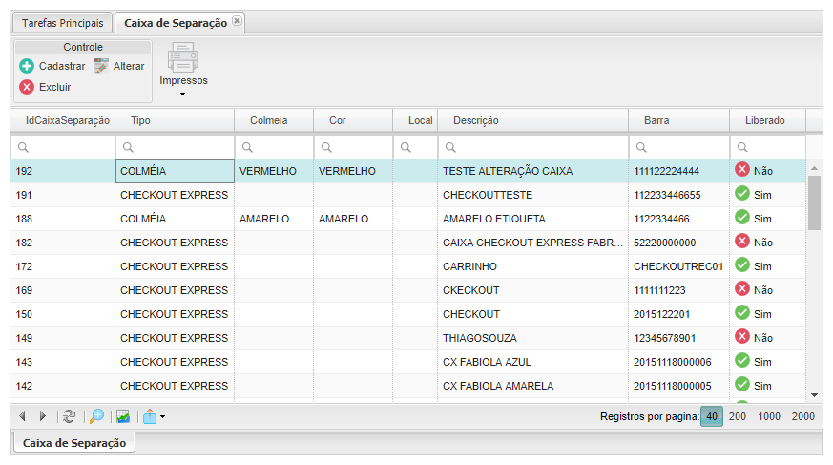Click the Colmeia filter field
The width and height of the screenshot is (833, 465).
tap(274, 147)
